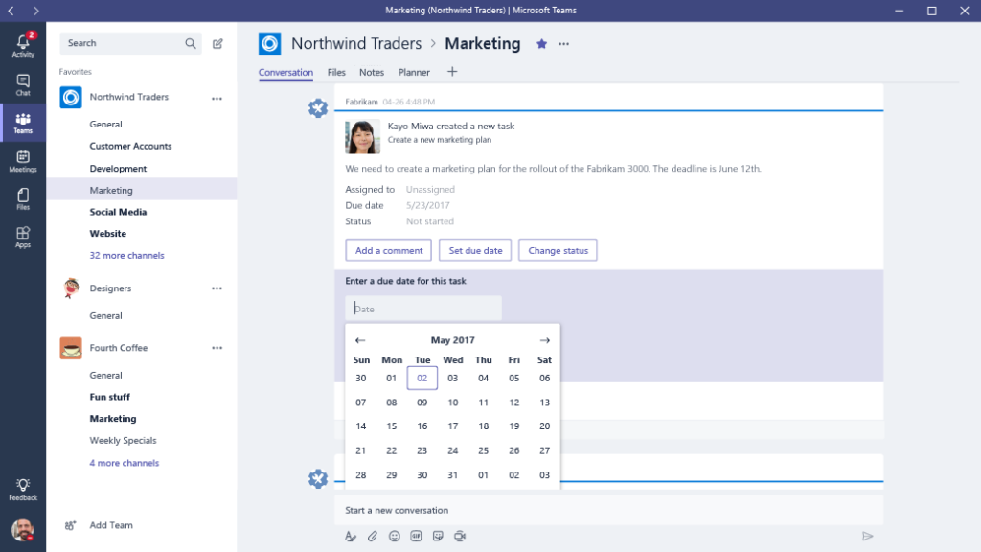The image size is (981, 552).
Task: Click Kayo Miwa's profile photo
Action: [362, 136]
